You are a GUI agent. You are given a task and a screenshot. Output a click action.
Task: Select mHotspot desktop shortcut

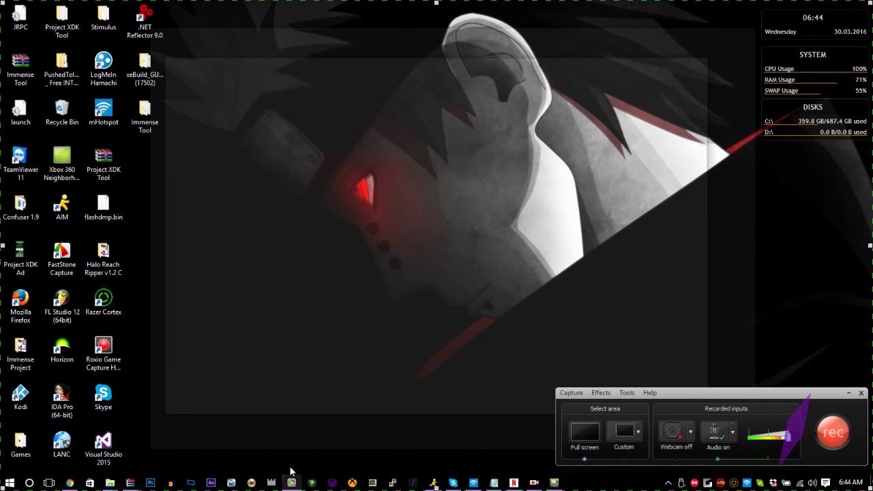tap(103, 113)
